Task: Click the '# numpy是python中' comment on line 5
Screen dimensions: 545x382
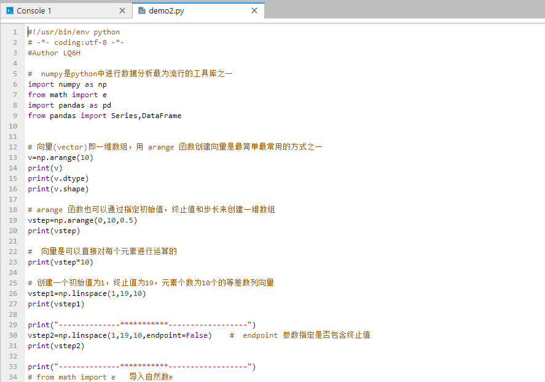Action: (x=130, y=74)
